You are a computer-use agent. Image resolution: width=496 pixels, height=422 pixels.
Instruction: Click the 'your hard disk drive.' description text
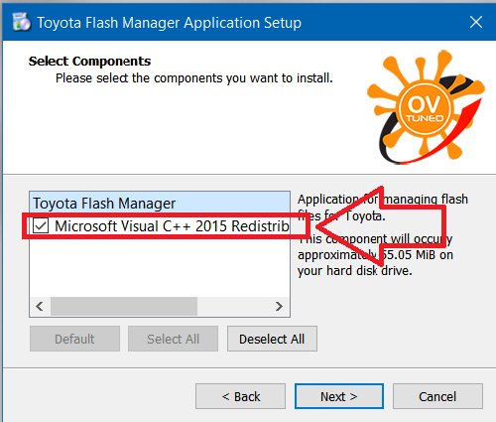(x=355, y=271)
